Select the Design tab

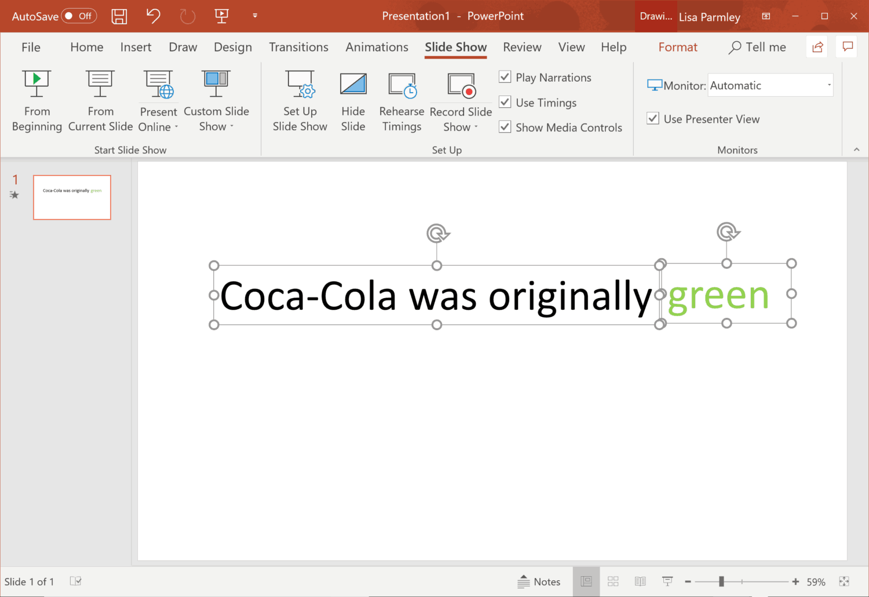click(233, 47)
